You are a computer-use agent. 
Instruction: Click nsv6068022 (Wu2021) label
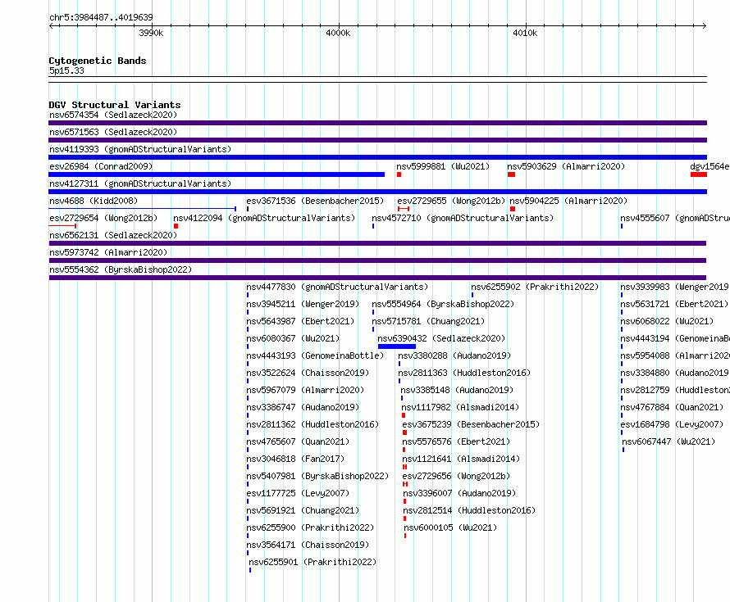click(x=667, y=321)
